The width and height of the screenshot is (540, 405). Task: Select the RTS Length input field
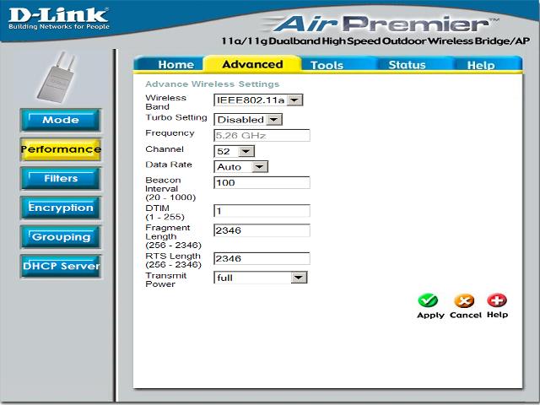(262, 259)
